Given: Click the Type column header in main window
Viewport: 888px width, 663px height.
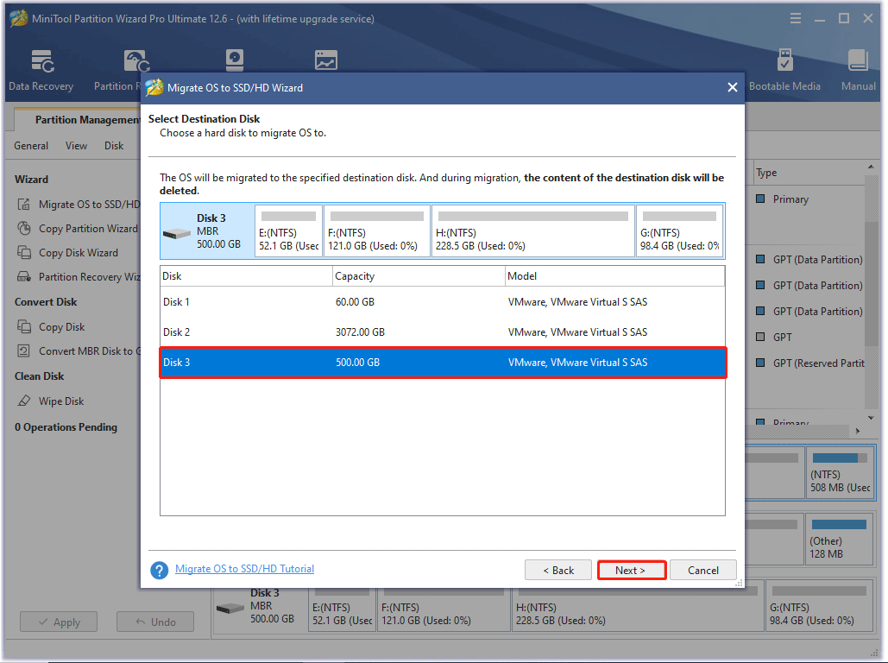Looking at the screenshot, I should click(809, 173).
